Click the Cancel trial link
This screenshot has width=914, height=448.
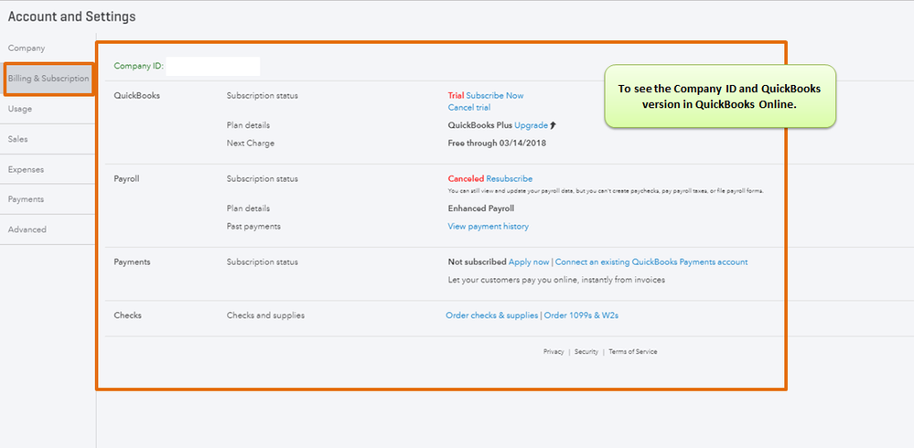click(x=469, y=108)
